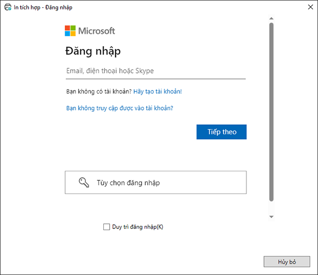Viewport: 318px width, 275px height.
Task: Click the Đăng nhập heading
Action: pos(93,51)
